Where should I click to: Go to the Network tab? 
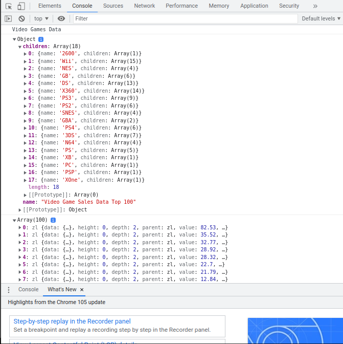(x=145, y=6)
